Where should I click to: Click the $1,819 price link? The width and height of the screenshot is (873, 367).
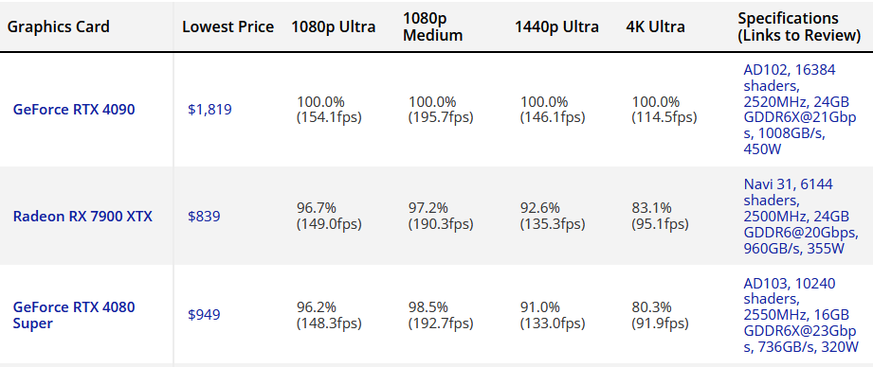(209, 110)
